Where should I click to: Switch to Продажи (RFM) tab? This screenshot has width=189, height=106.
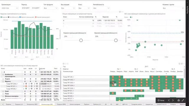coord(61,104)
